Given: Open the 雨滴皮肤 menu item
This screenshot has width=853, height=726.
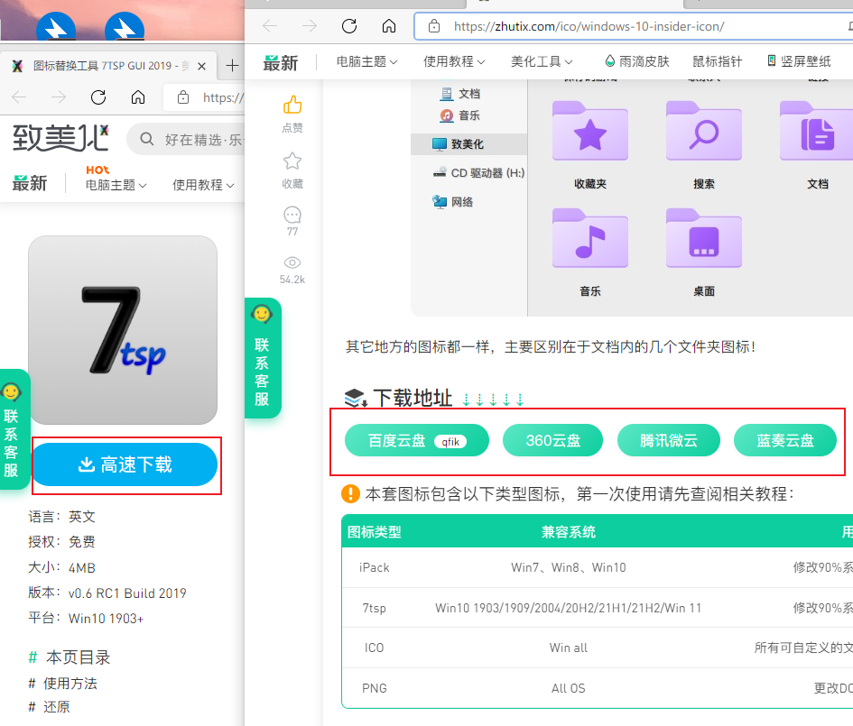Looking at the screenshot, I should tap(637, 61).
